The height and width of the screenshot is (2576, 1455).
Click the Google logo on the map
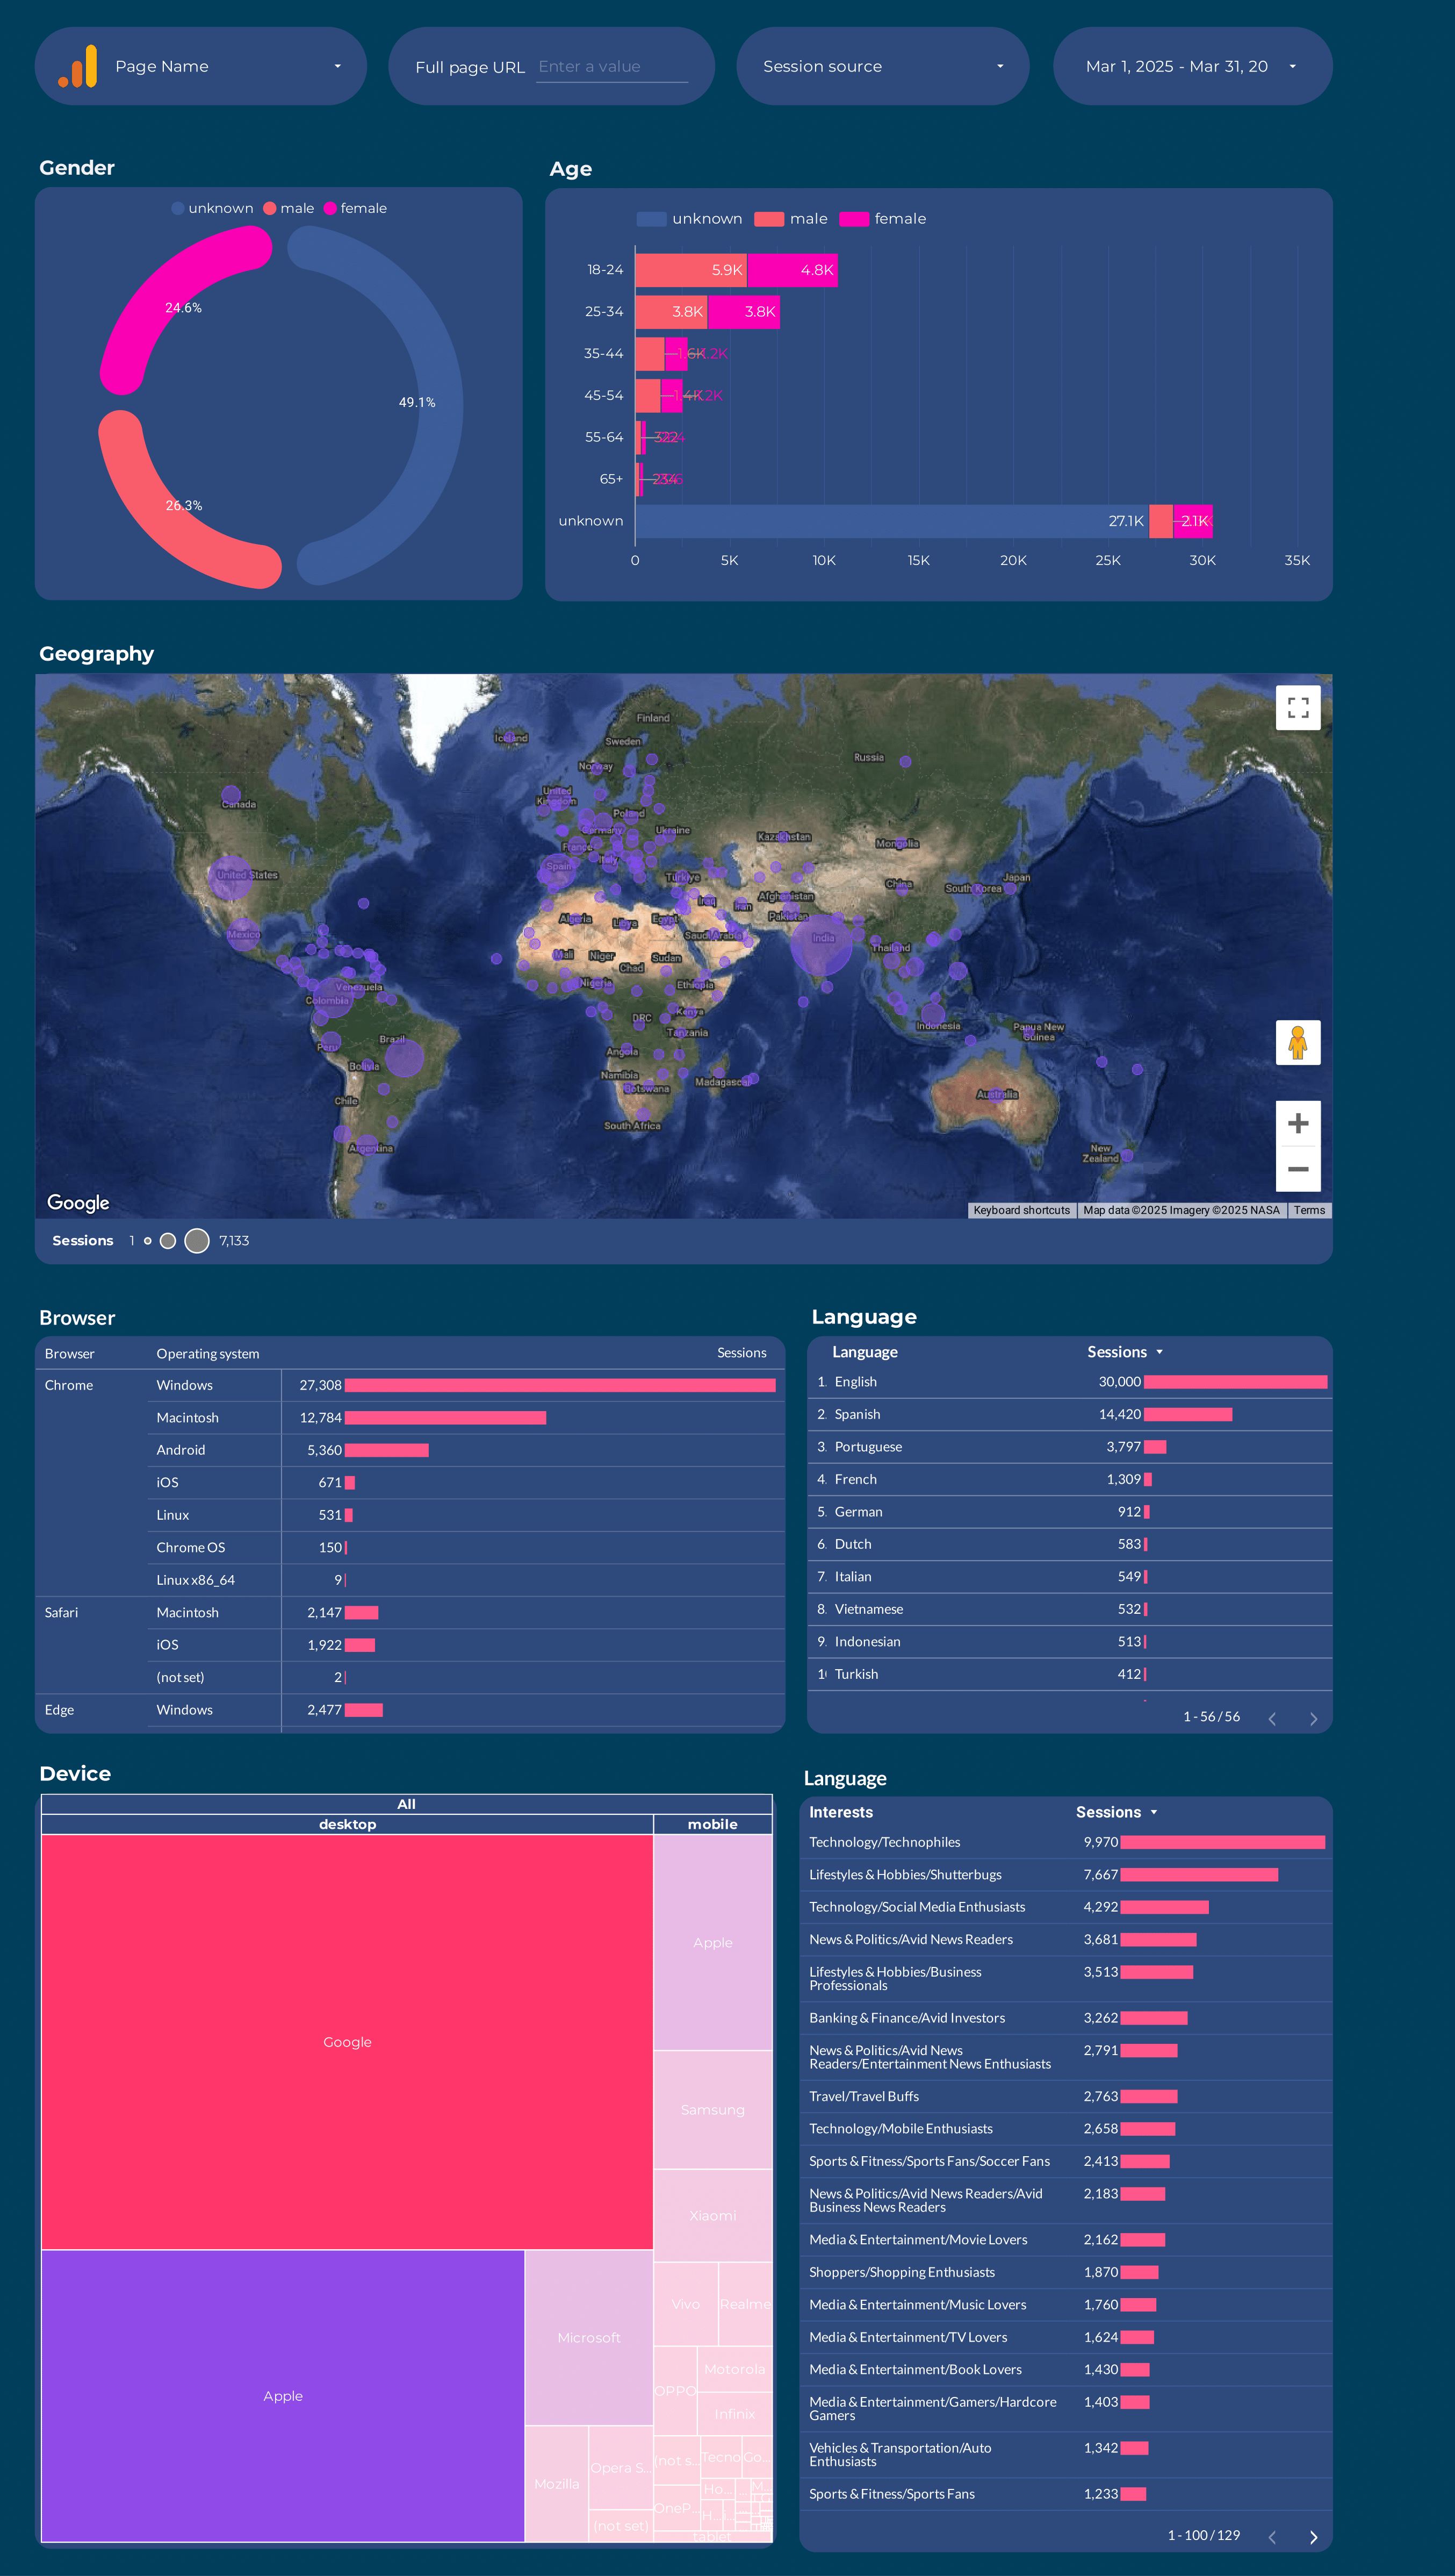click(x=78, y=1202)
